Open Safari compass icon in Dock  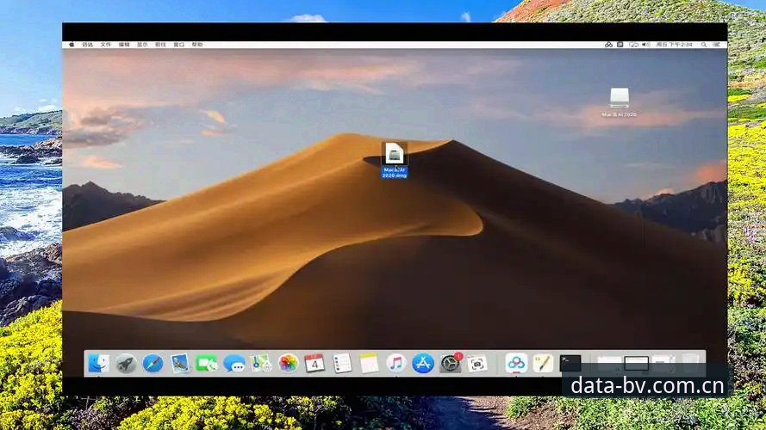153,363
